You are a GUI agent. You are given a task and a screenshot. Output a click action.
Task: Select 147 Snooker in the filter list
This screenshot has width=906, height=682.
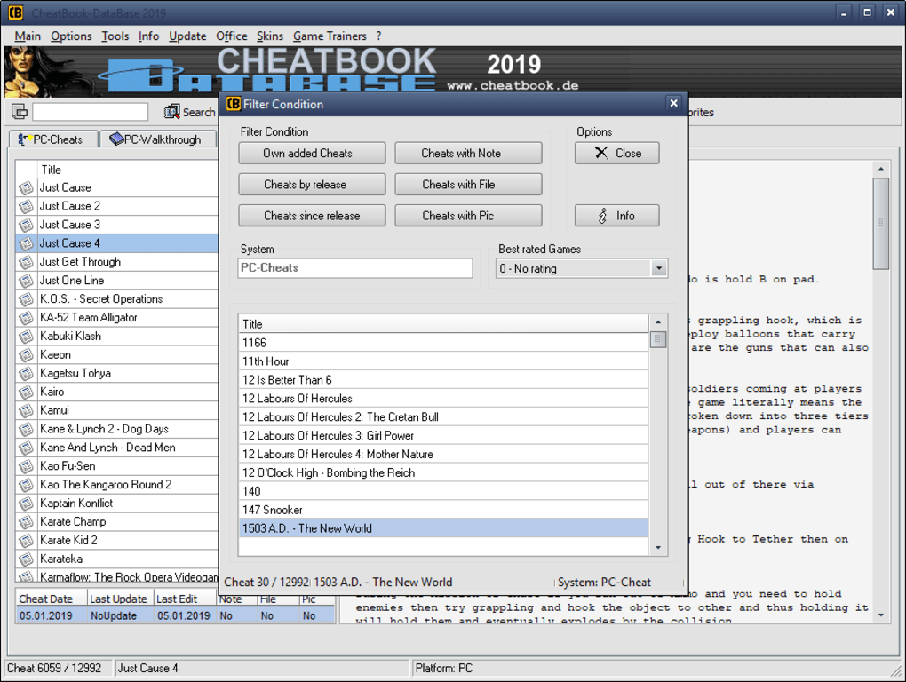(444, 510)
